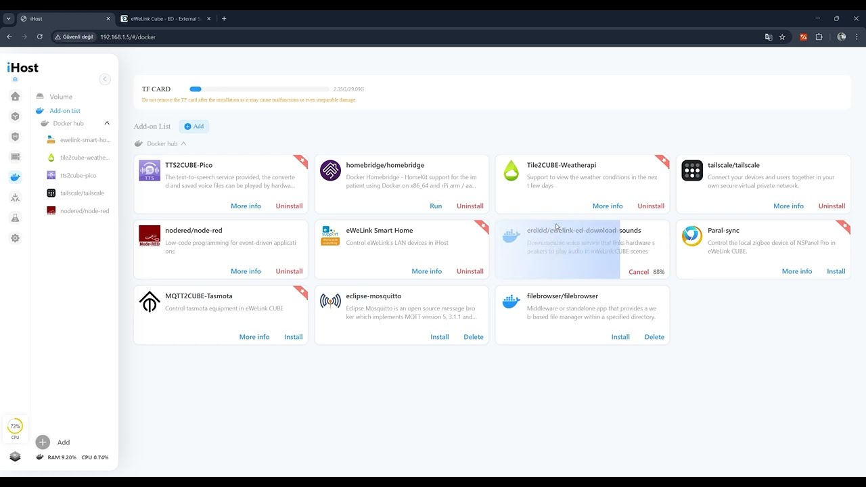Install MQTT2CUBE-Tasmota
866x487 pixels.
294,338
